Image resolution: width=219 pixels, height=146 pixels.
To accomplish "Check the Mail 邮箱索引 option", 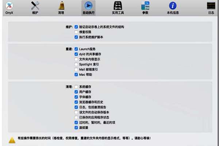I will point(76,69).
